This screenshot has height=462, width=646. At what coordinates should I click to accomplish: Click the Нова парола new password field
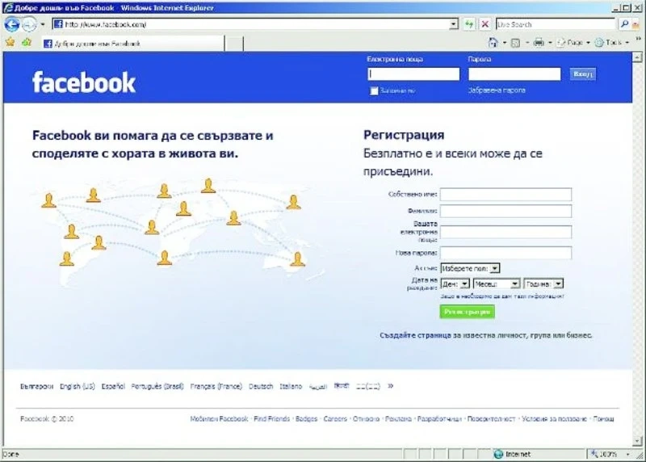click(x=505, y=253)
